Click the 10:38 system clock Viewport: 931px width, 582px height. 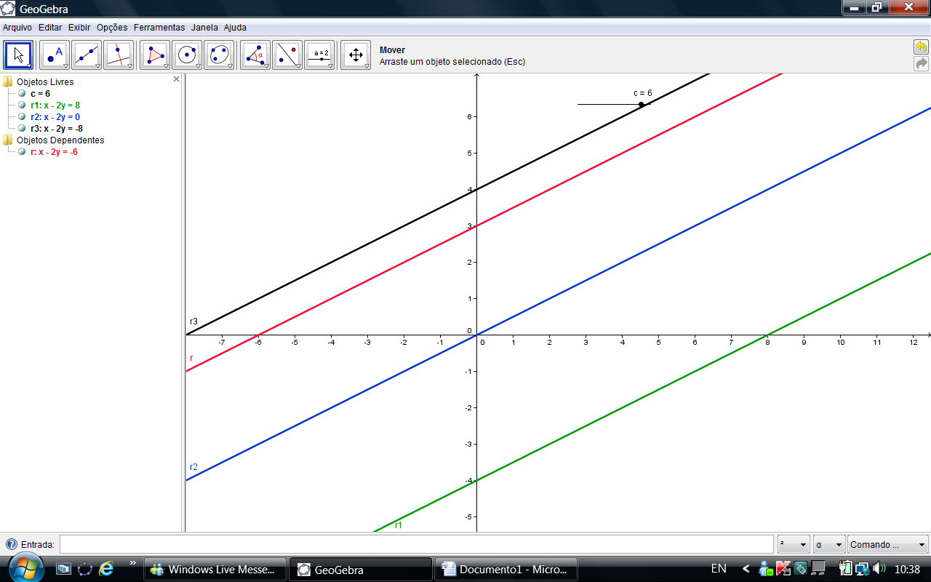pos(907,570)
